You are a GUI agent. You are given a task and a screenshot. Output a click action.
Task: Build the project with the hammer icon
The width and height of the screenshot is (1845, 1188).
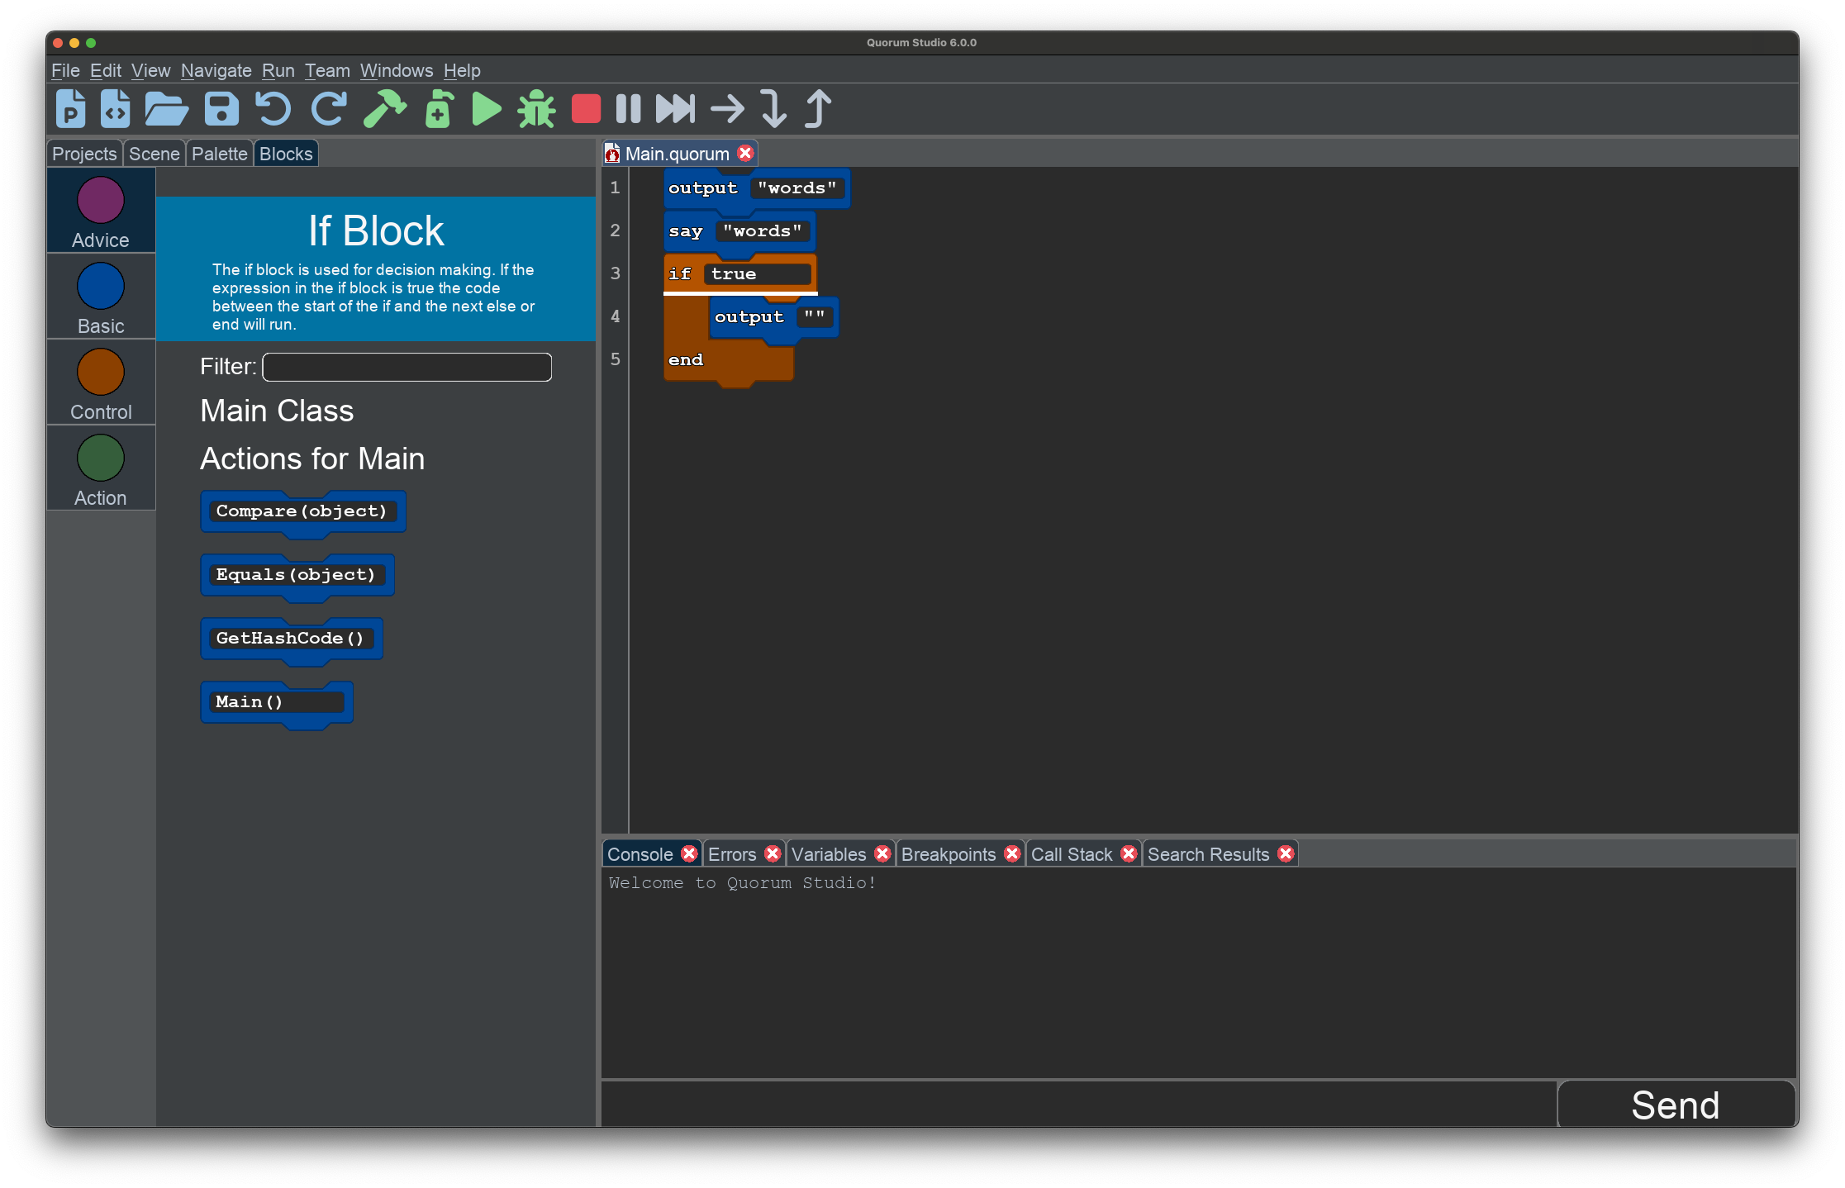(384, 108)
